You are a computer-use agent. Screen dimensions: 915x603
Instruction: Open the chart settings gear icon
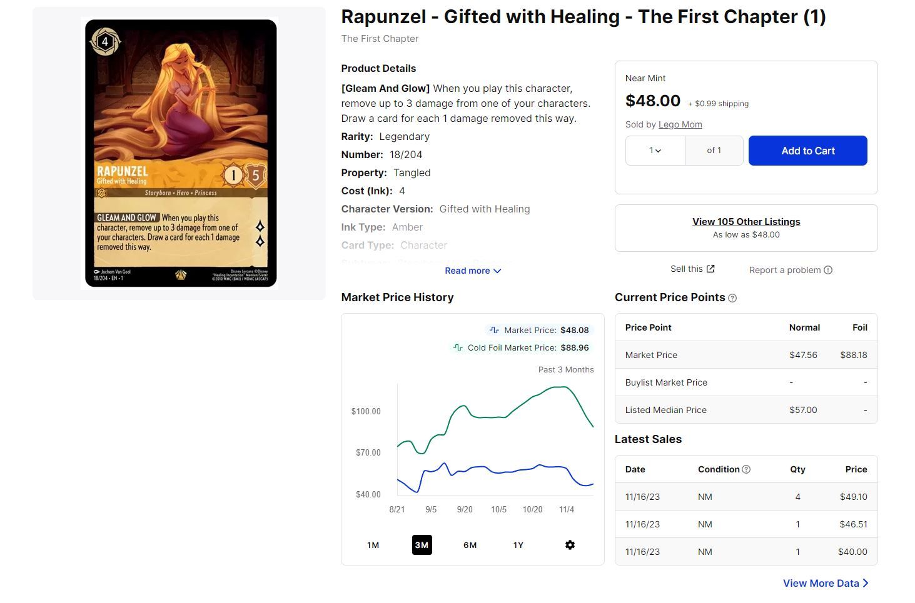pyautogui.click(x=570, y=545)
